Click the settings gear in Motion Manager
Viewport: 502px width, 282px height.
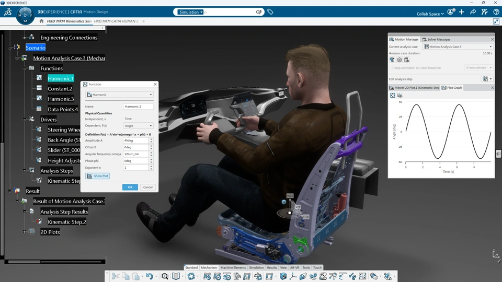click(400, 60)
